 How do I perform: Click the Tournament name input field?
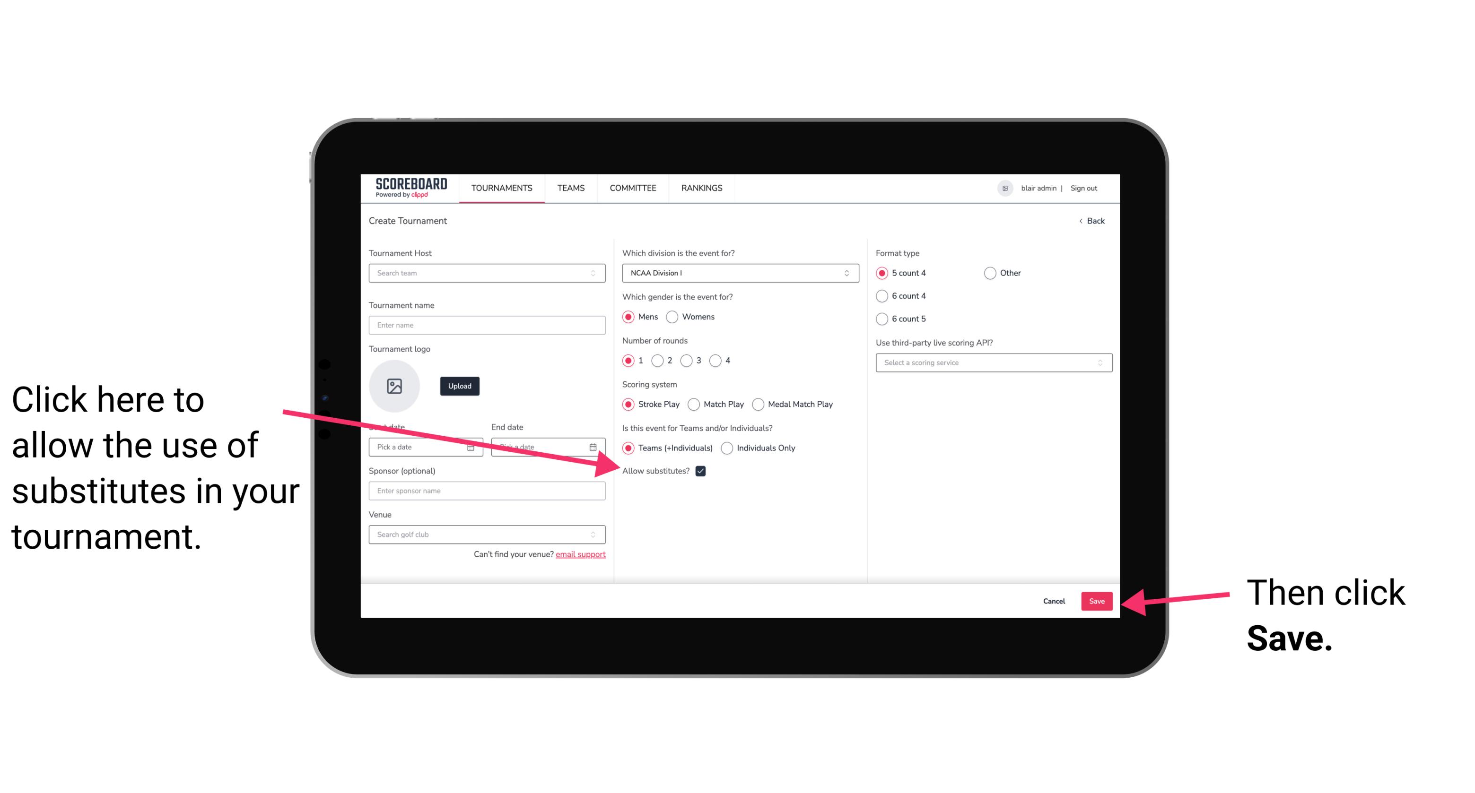[x=487, y=325]
